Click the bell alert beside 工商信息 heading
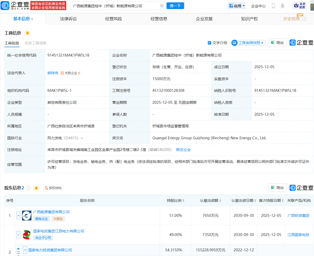Screen dimensions: 314x256 28,33
